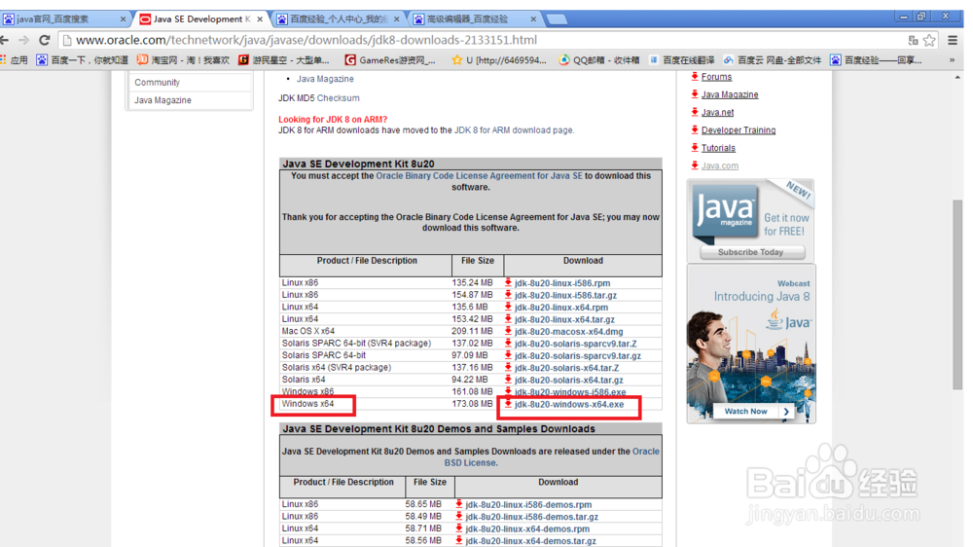Viewport: 973px width, 547px height.
Task: Download jdk-8u20-linux-x64-demos.rpm
Action: [x=527, y=529]
